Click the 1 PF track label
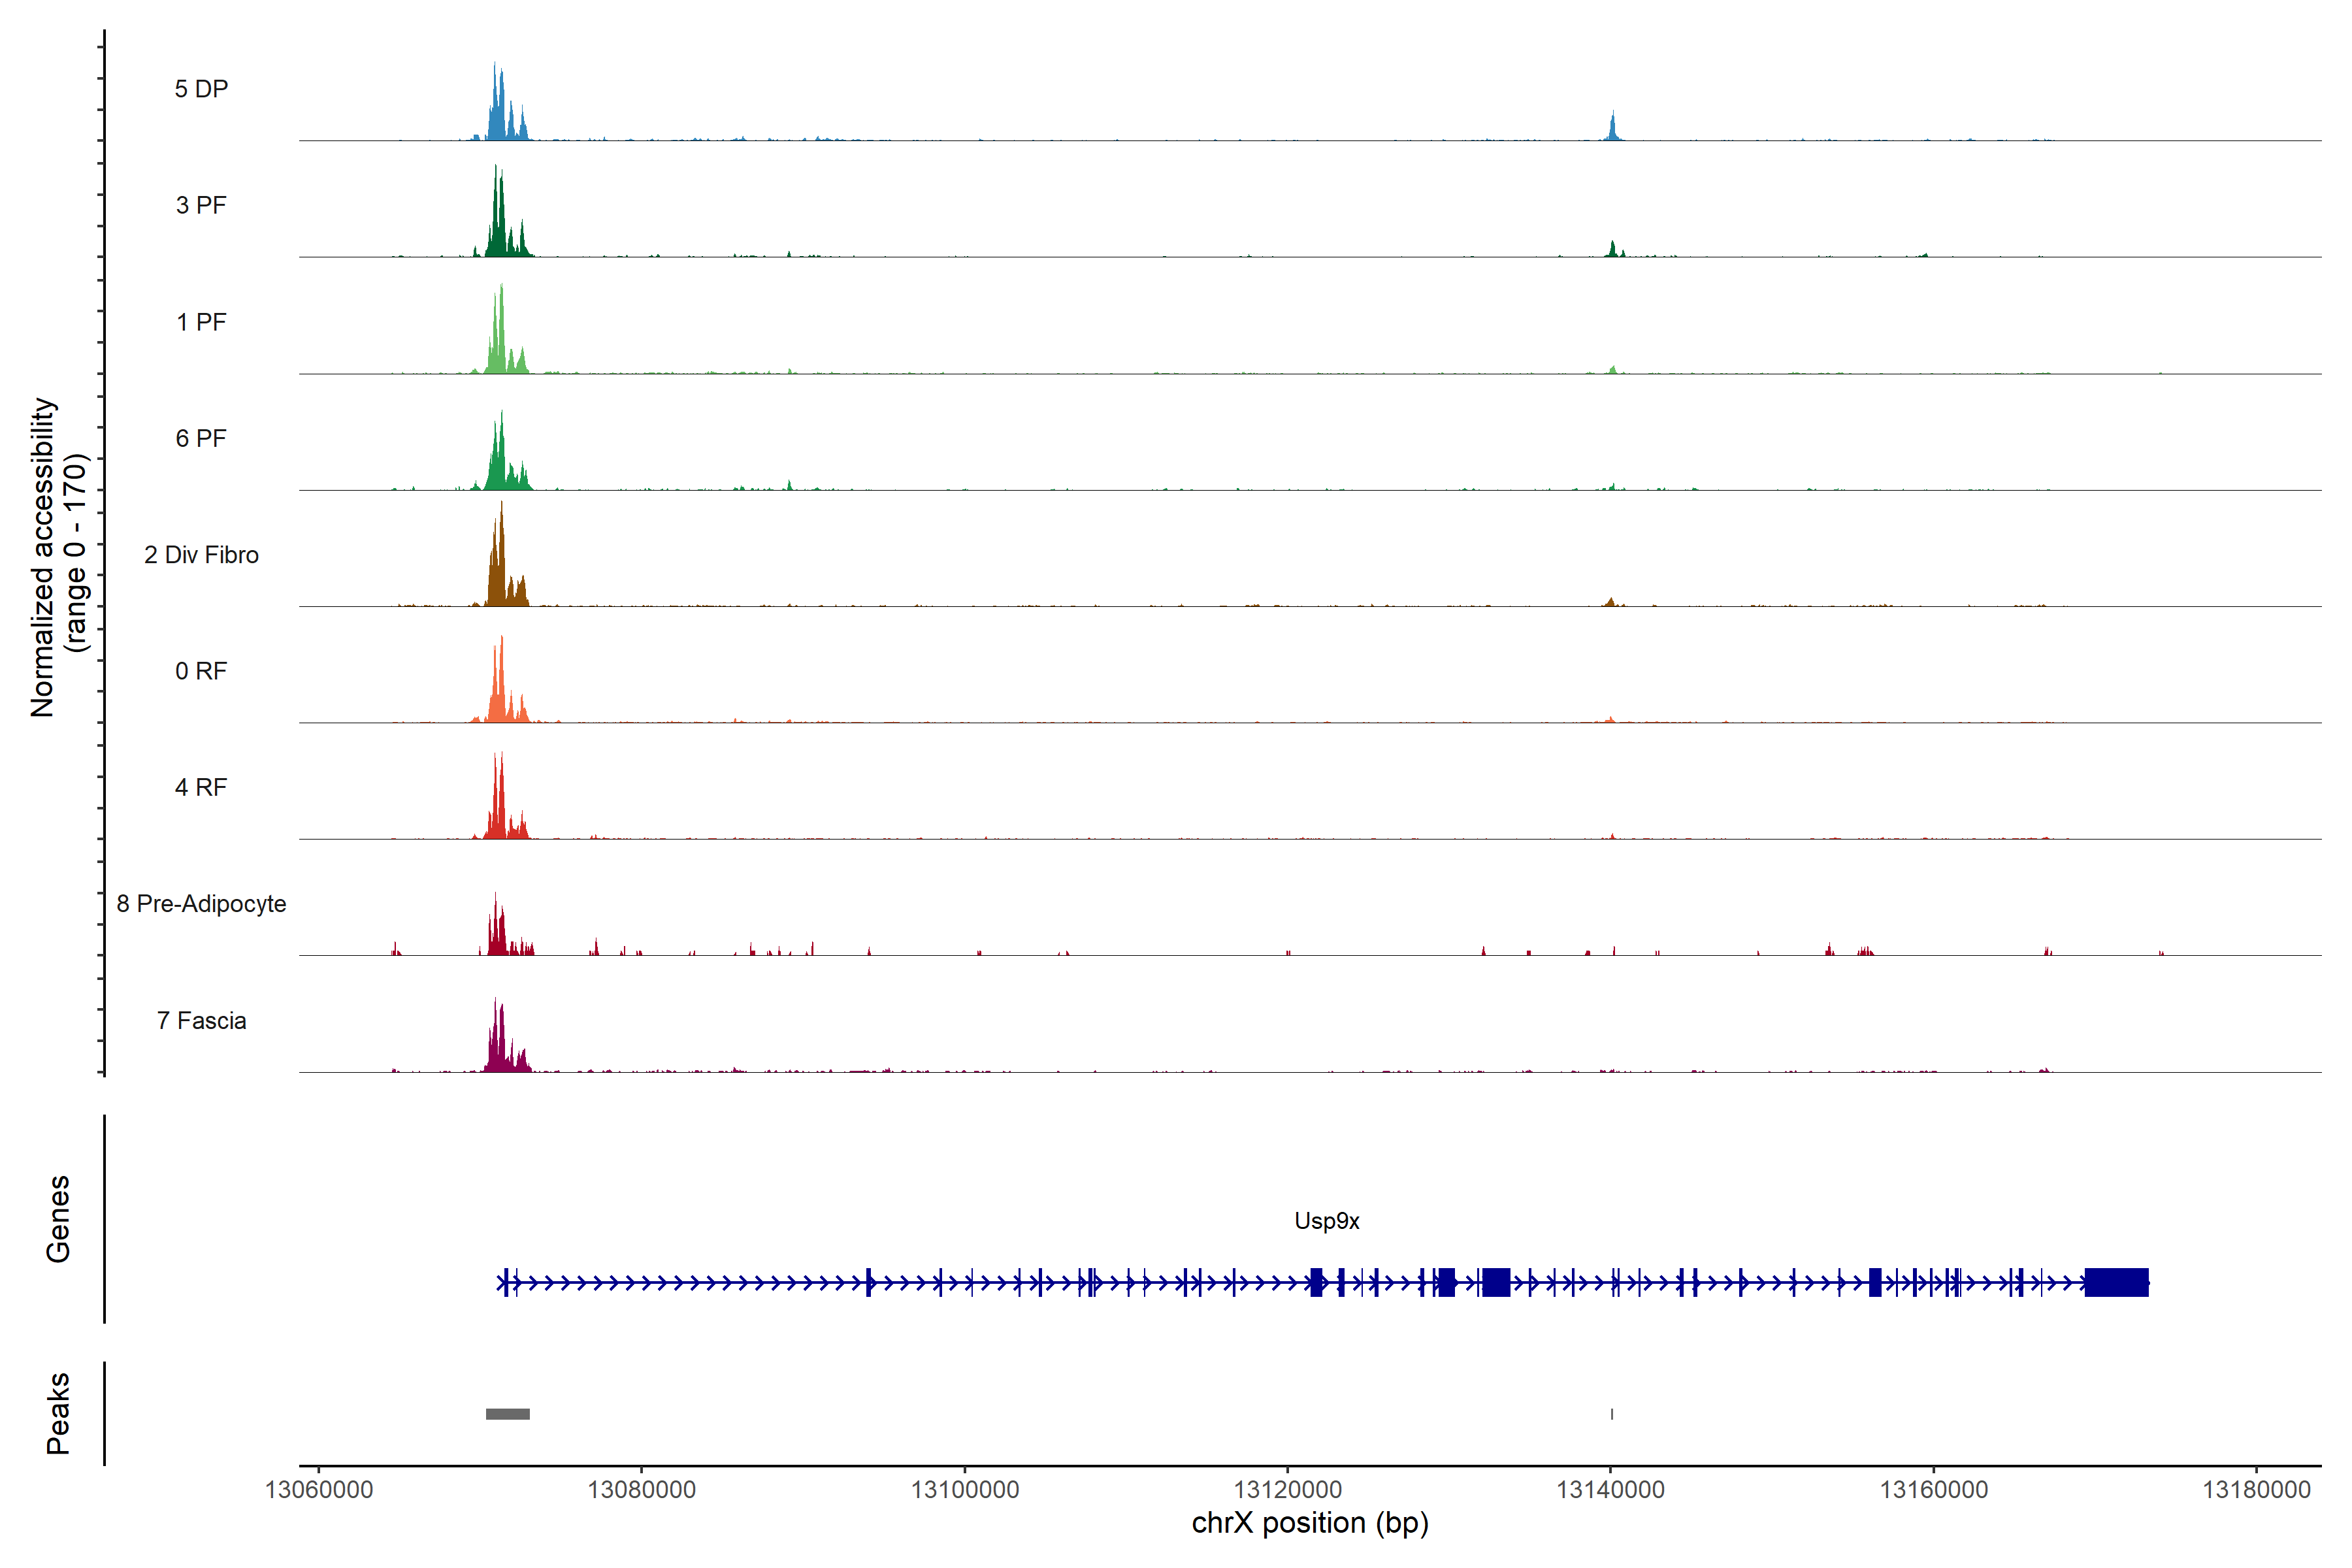This screenshot has width=2352, height=1568. pyautogui.click(x=201, y=322)
